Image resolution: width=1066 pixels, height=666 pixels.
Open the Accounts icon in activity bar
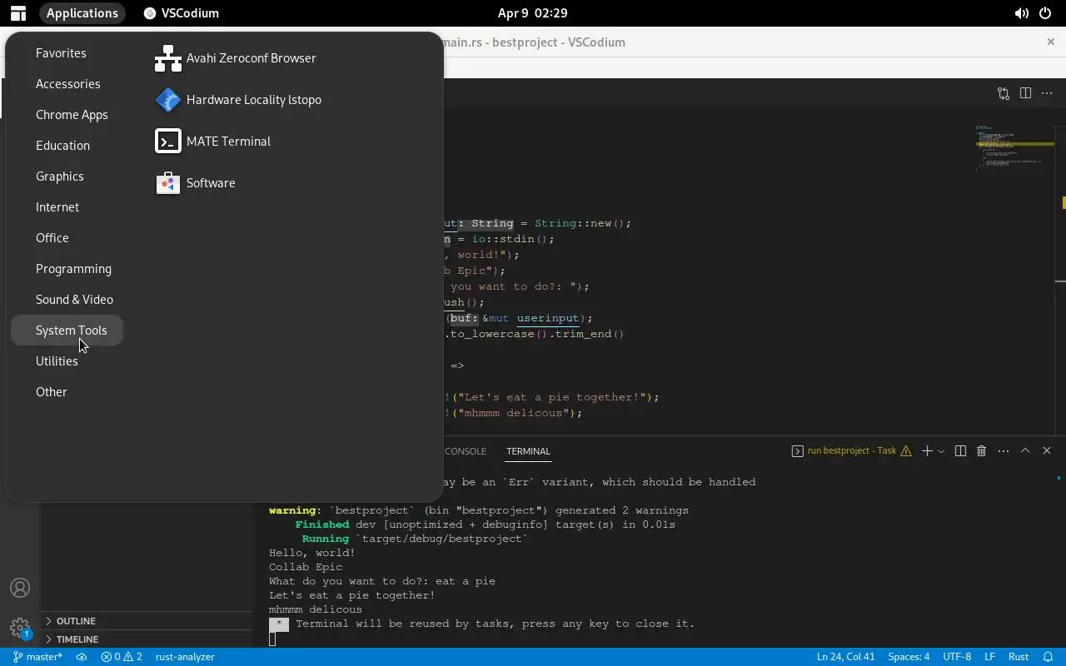20,588
